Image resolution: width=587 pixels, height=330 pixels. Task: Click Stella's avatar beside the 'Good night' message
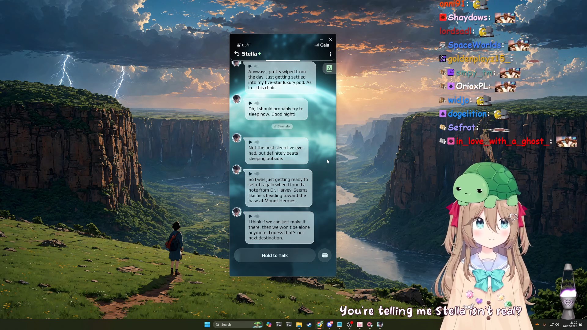click(237, 99)
